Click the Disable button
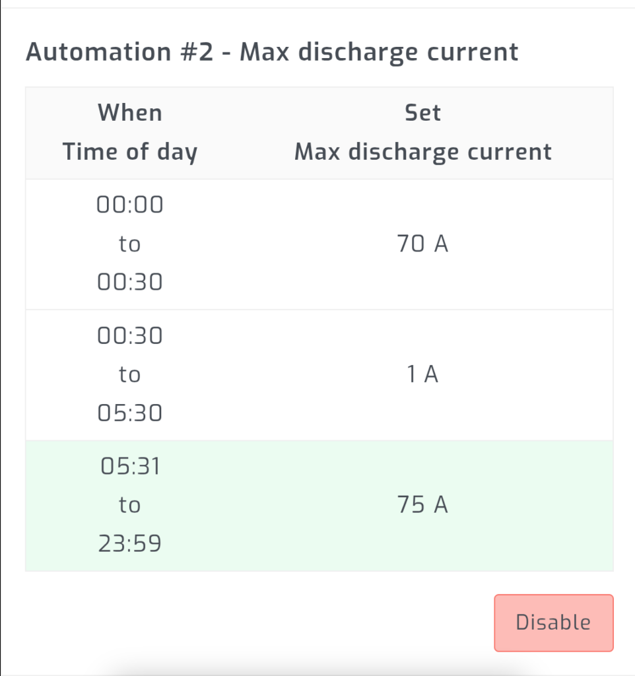This screenshot has height=676, width=635. point(553,622)
